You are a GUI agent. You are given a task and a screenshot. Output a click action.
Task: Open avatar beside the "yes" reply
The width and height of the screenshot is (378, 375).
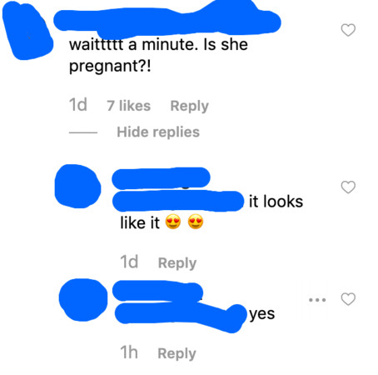click(x=83, y=300)
